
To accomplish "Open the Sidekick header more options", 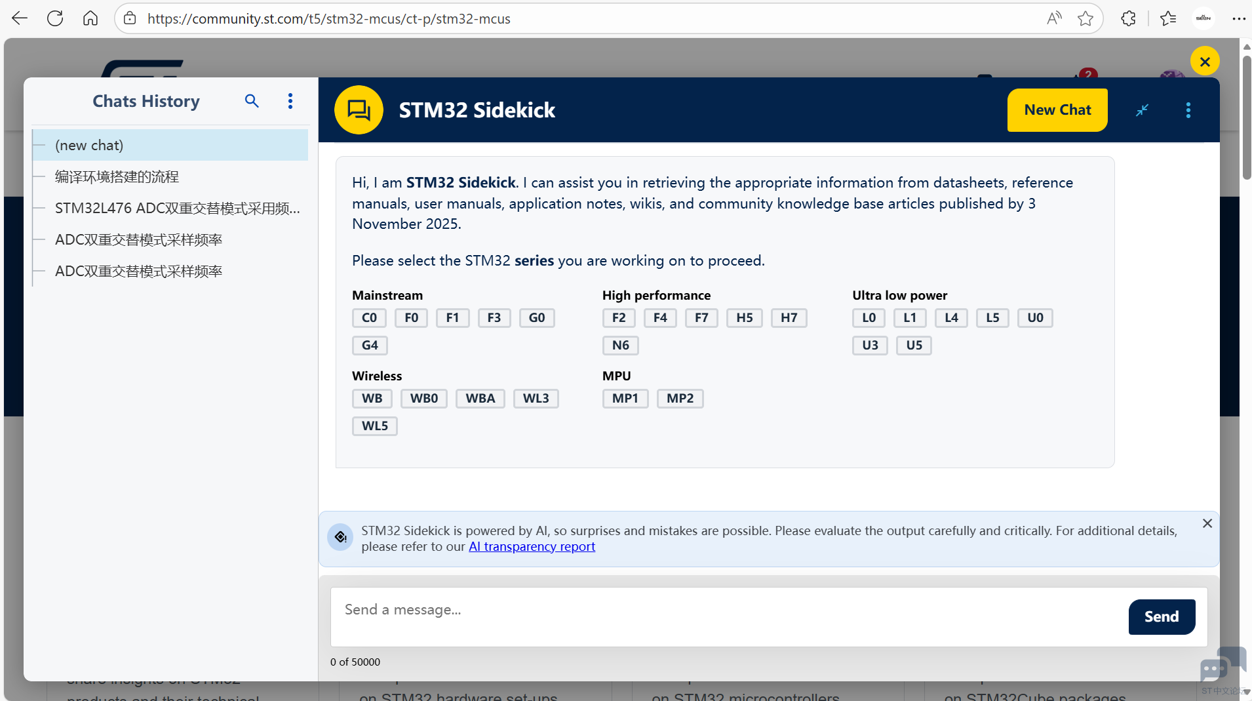I will 1188,110.
